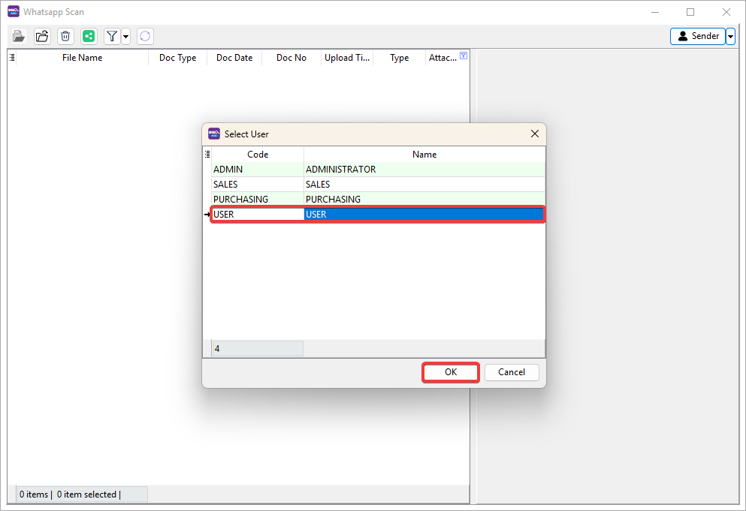Confirm selection with the OK button

451,372
